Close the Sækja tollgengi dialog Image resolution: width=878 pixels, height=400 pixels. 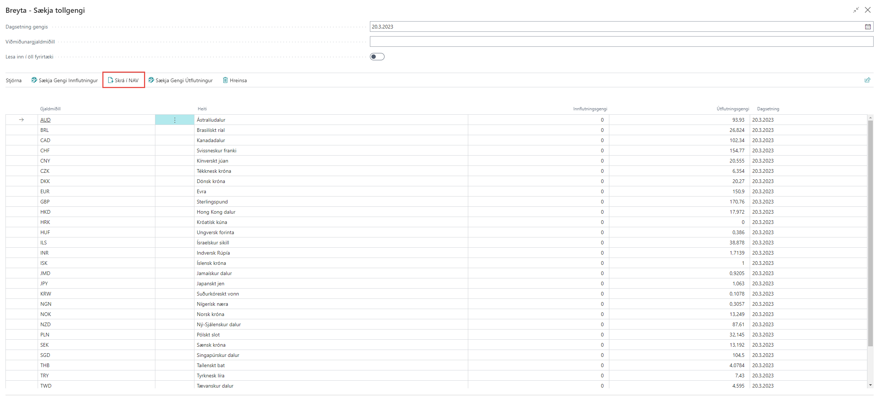(868, 10)
